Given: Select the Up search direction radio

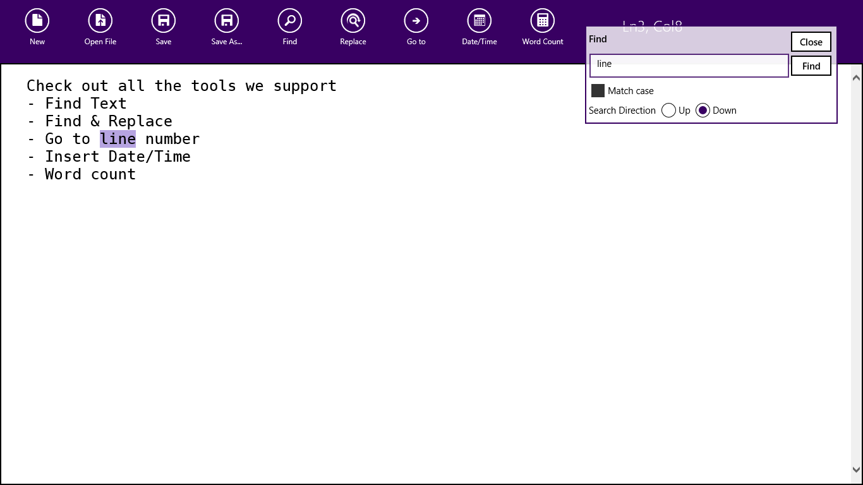Looking at the screenshot, I should pos(668,111).
